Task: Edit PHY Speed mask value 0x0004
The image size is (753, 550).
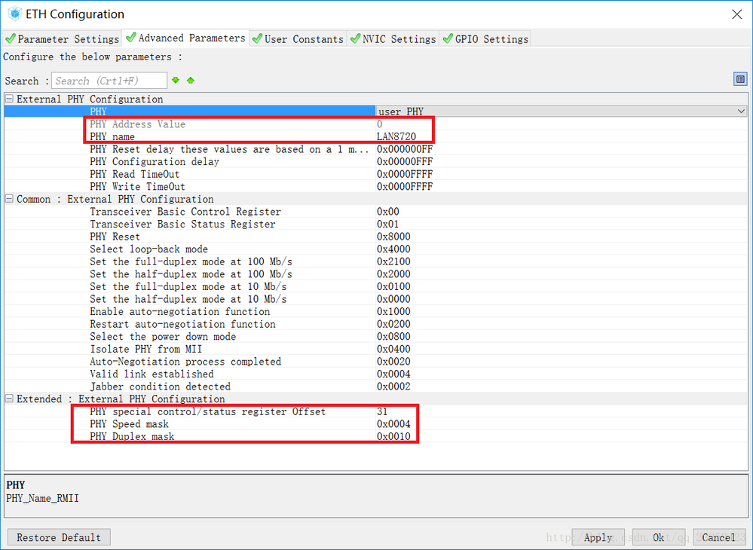Action: click(393, 423)
